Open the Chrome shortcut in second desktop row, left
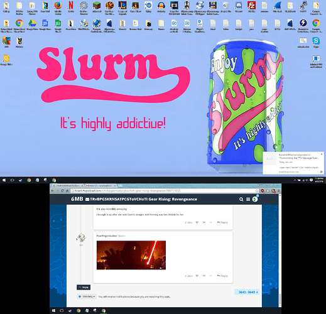 point(19,25)
